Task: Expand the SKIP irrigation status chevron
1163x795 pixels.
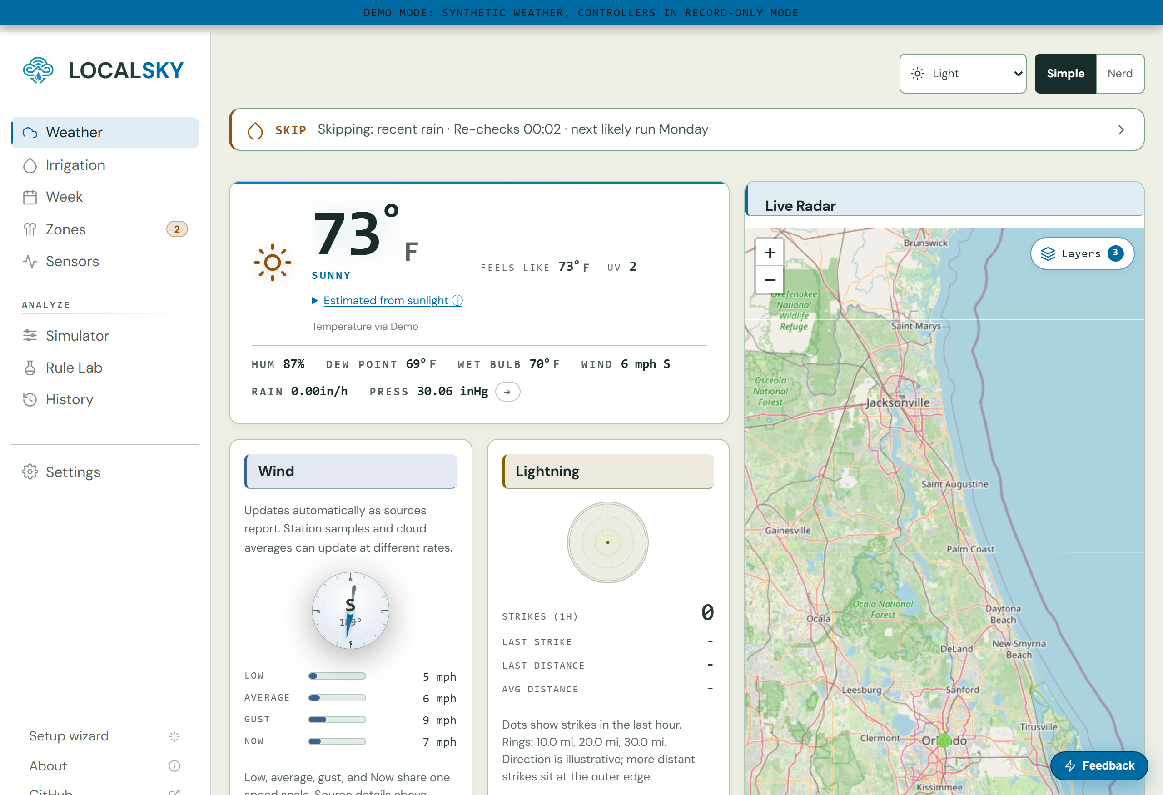Action: (x=1120, y=130)
